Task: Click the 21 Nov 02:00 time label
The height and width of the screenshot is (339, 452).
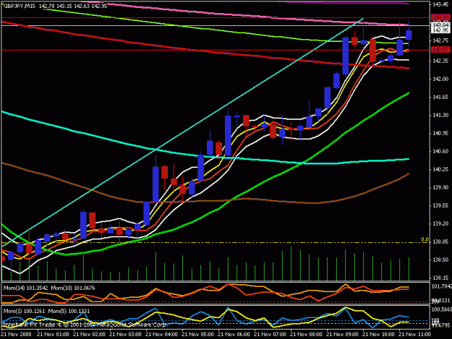Action: tap(89, 335)
